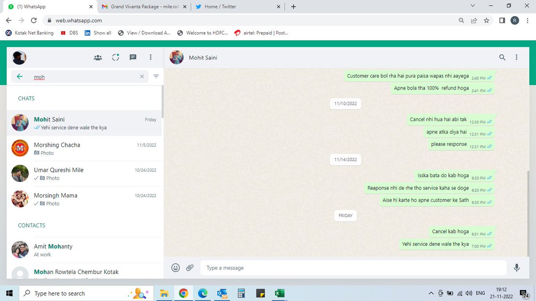Open the Windows Start menu

[x=9, y=293]
